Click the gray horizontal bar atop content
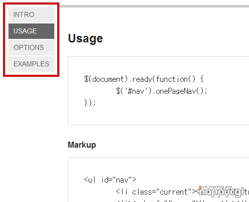This screenshot has width=249, height=202. pyautogui.click(x=154, y=6)
